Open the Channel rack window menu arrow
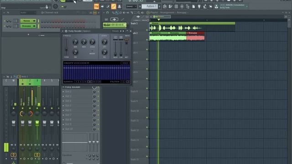The width and height of the screenshot is (292, 164). click(x=4, y=13)
